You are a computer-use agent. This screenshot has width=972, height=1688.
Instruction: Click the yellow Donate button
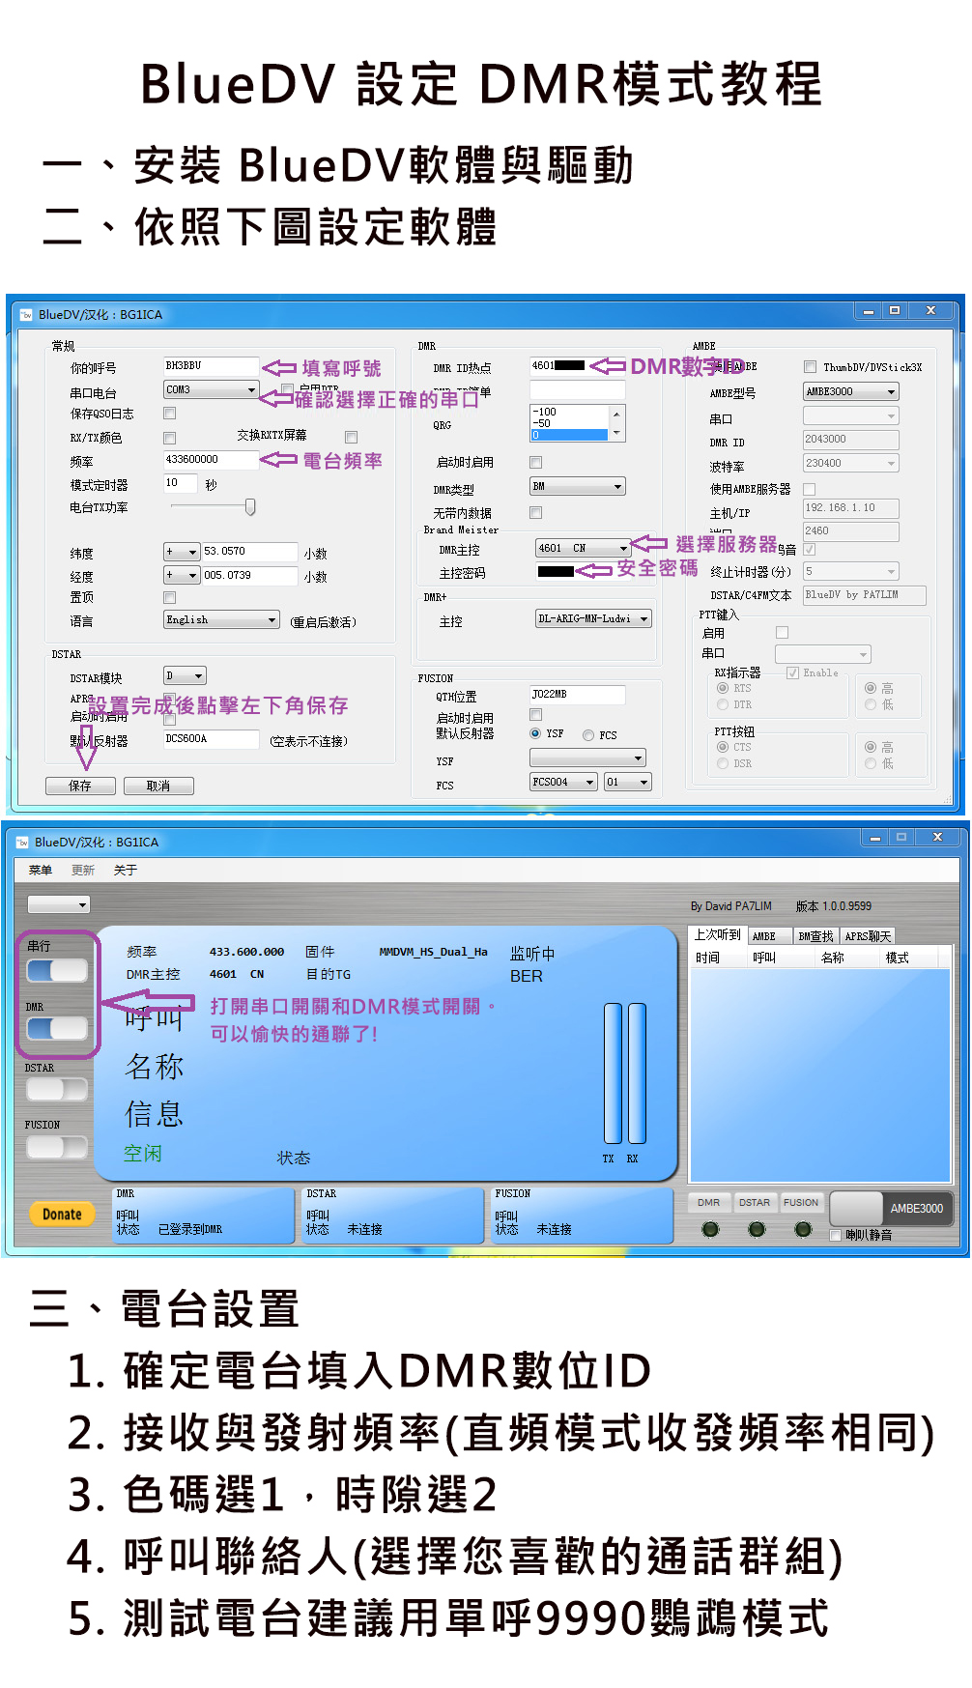[62, 1215]
